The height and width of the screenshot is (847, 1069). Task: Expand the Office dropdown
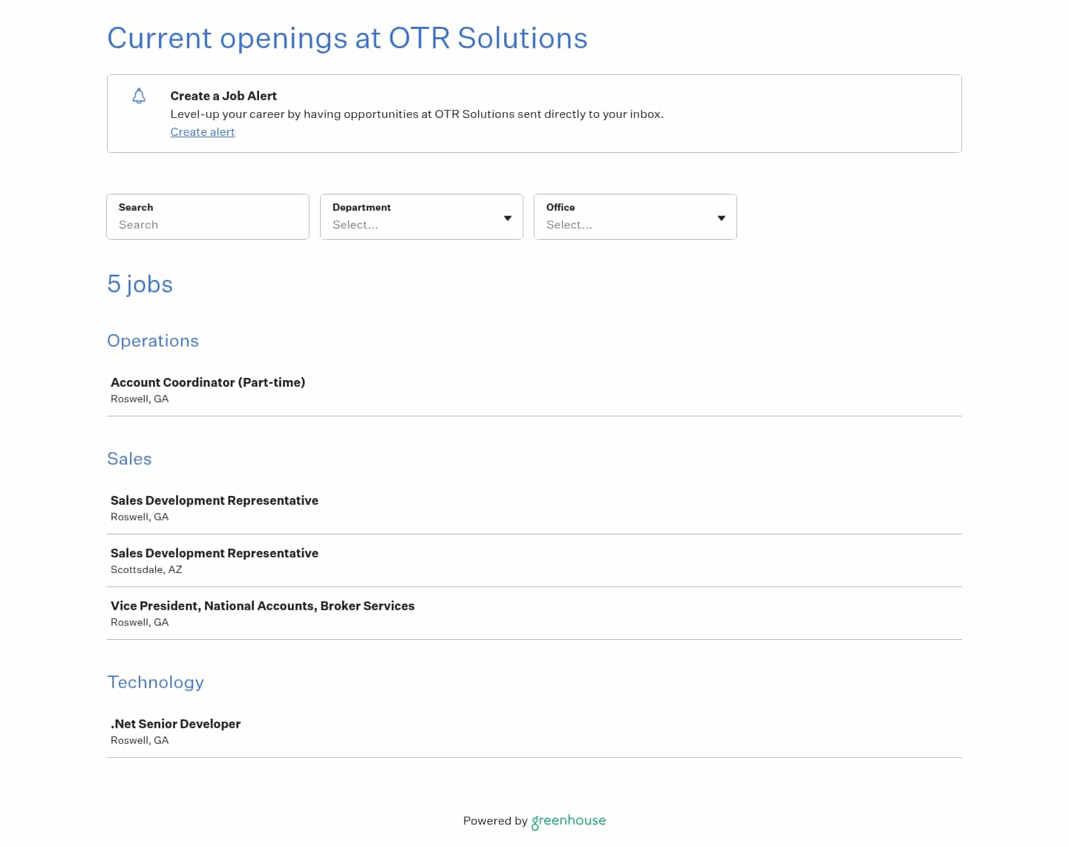(635, 217)
